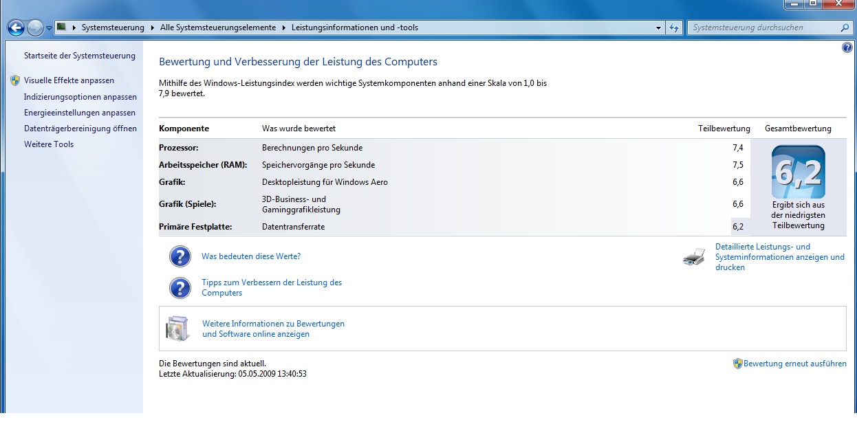Refresh the page with the refresh button
The height and width of the screenshot is (433, 857).
pos(675,28)
